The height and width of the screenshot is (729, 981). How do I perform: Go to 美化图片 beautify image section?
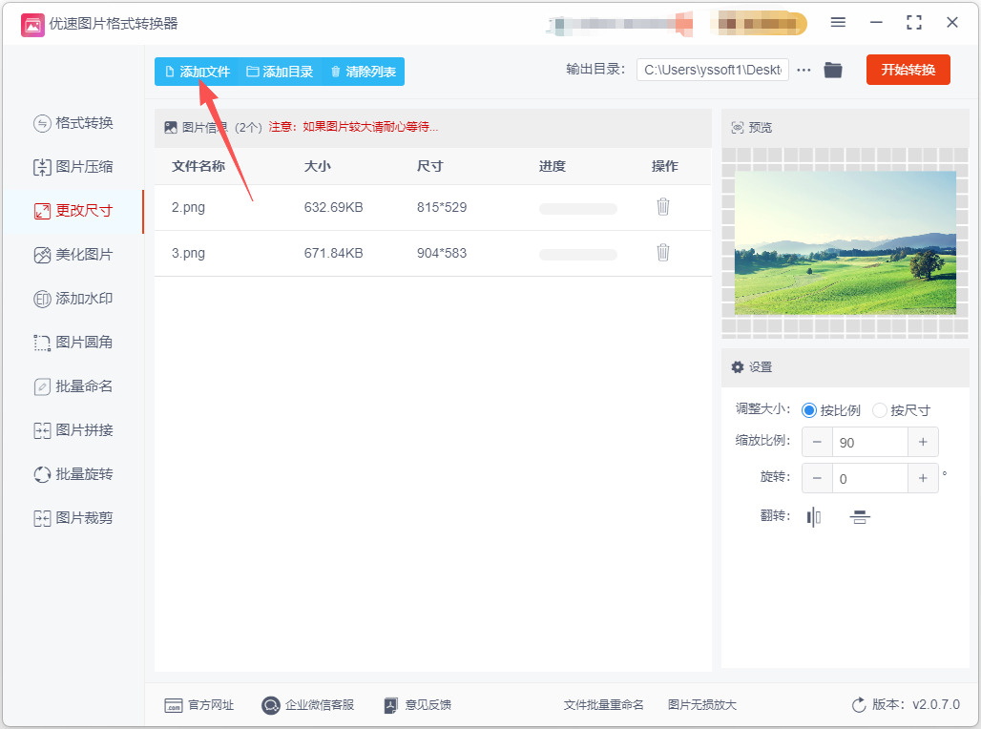coord(73,255)
